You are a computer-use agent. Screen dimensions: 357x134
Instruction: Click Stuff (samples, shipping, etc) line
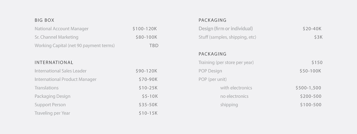(x=227, y=37)
